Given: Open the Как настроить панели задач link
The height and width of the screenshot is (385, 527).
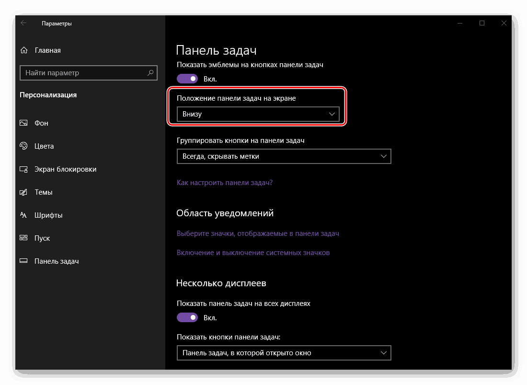Looking at the screenshot, I should click(225, 183).
